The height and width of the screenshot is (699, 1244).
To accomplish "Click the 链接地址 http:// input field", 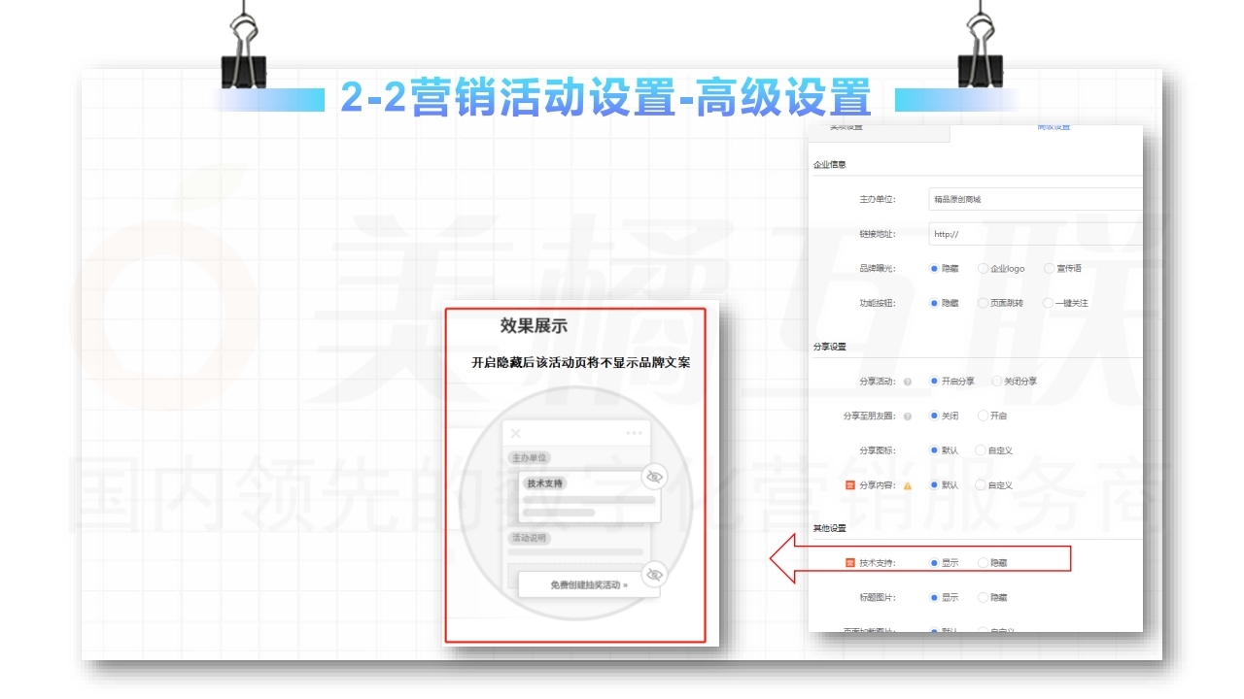I will tap(1035, 234).
